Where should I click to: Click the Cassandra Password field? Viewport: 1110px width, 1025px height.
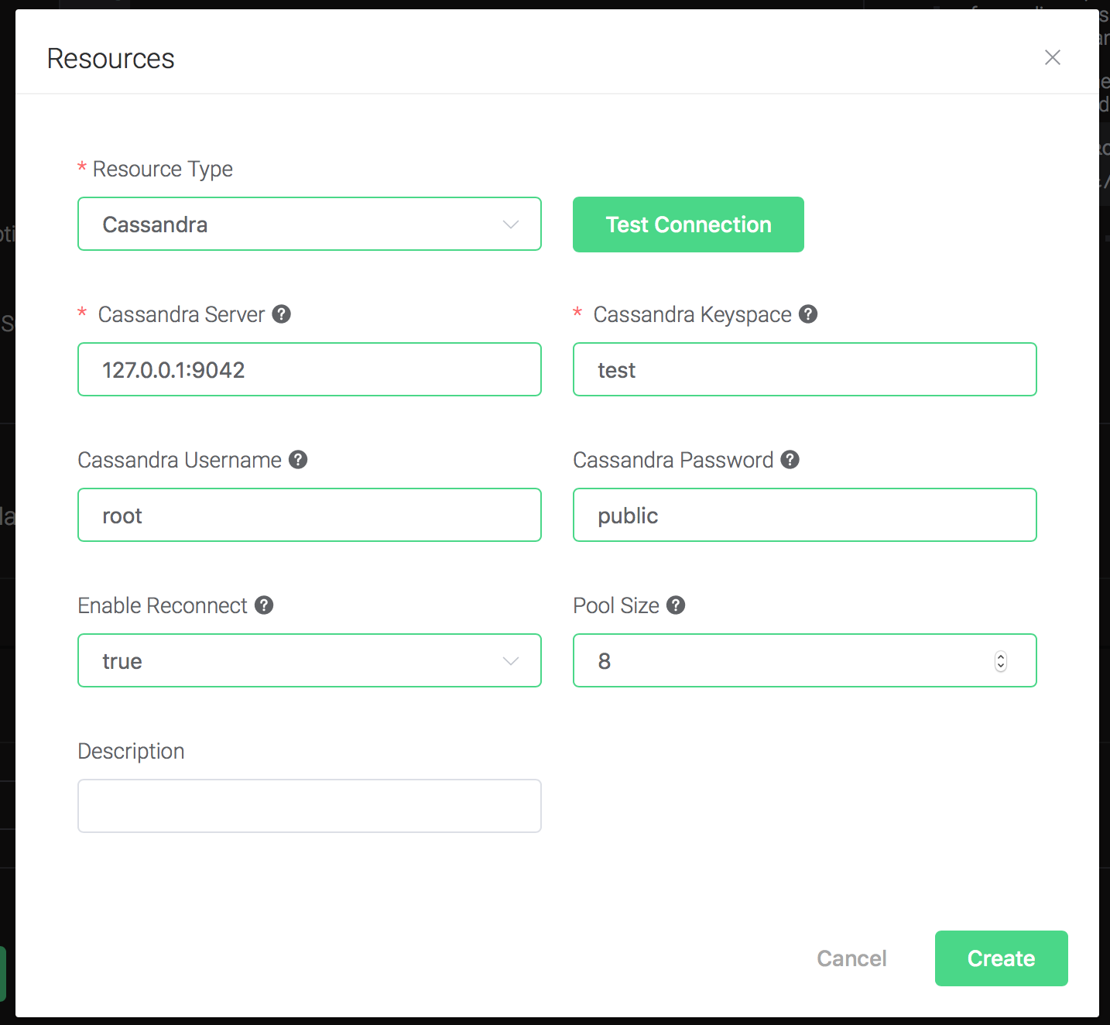coord(805,516)
